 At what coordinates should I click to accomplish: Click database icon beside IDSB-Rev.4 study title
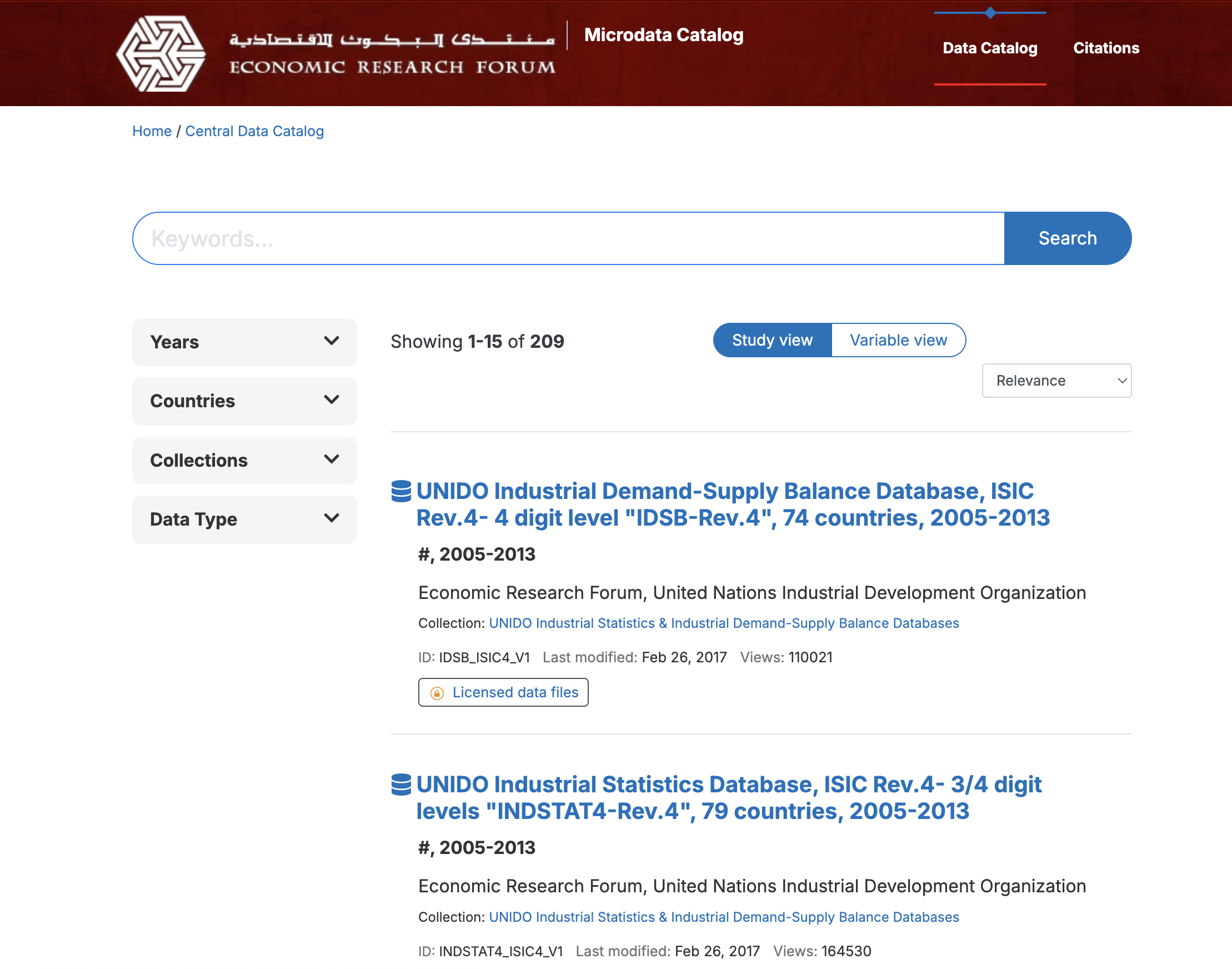point(401,491)
